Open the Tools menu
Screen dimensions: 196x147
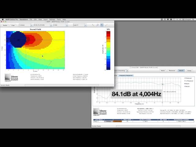point(59,20)
